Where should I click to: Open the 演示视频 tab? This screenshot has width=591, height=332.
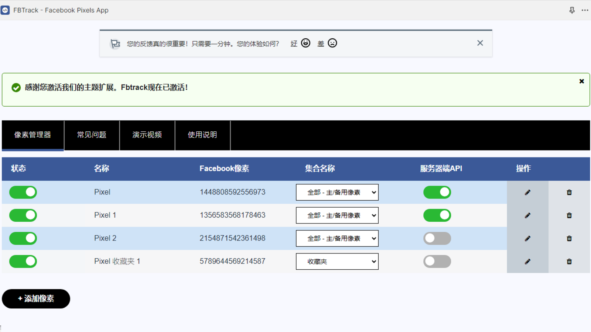147,135
